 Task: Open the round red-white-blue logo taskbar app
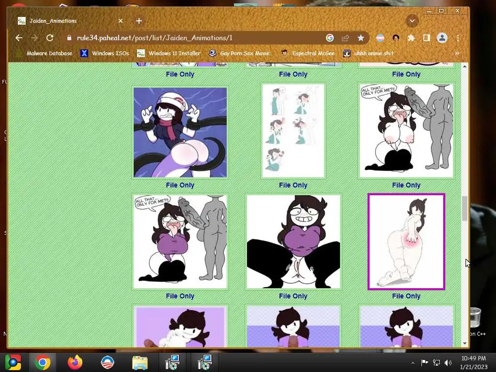click(107, 362)
